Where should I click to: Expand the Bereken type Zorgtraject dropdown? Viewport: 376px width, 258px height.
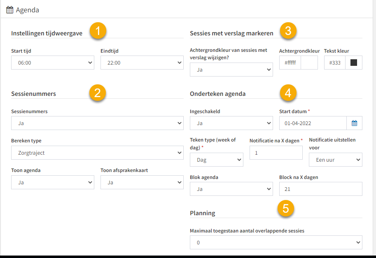pyautogui.click(x=97, y=153)
